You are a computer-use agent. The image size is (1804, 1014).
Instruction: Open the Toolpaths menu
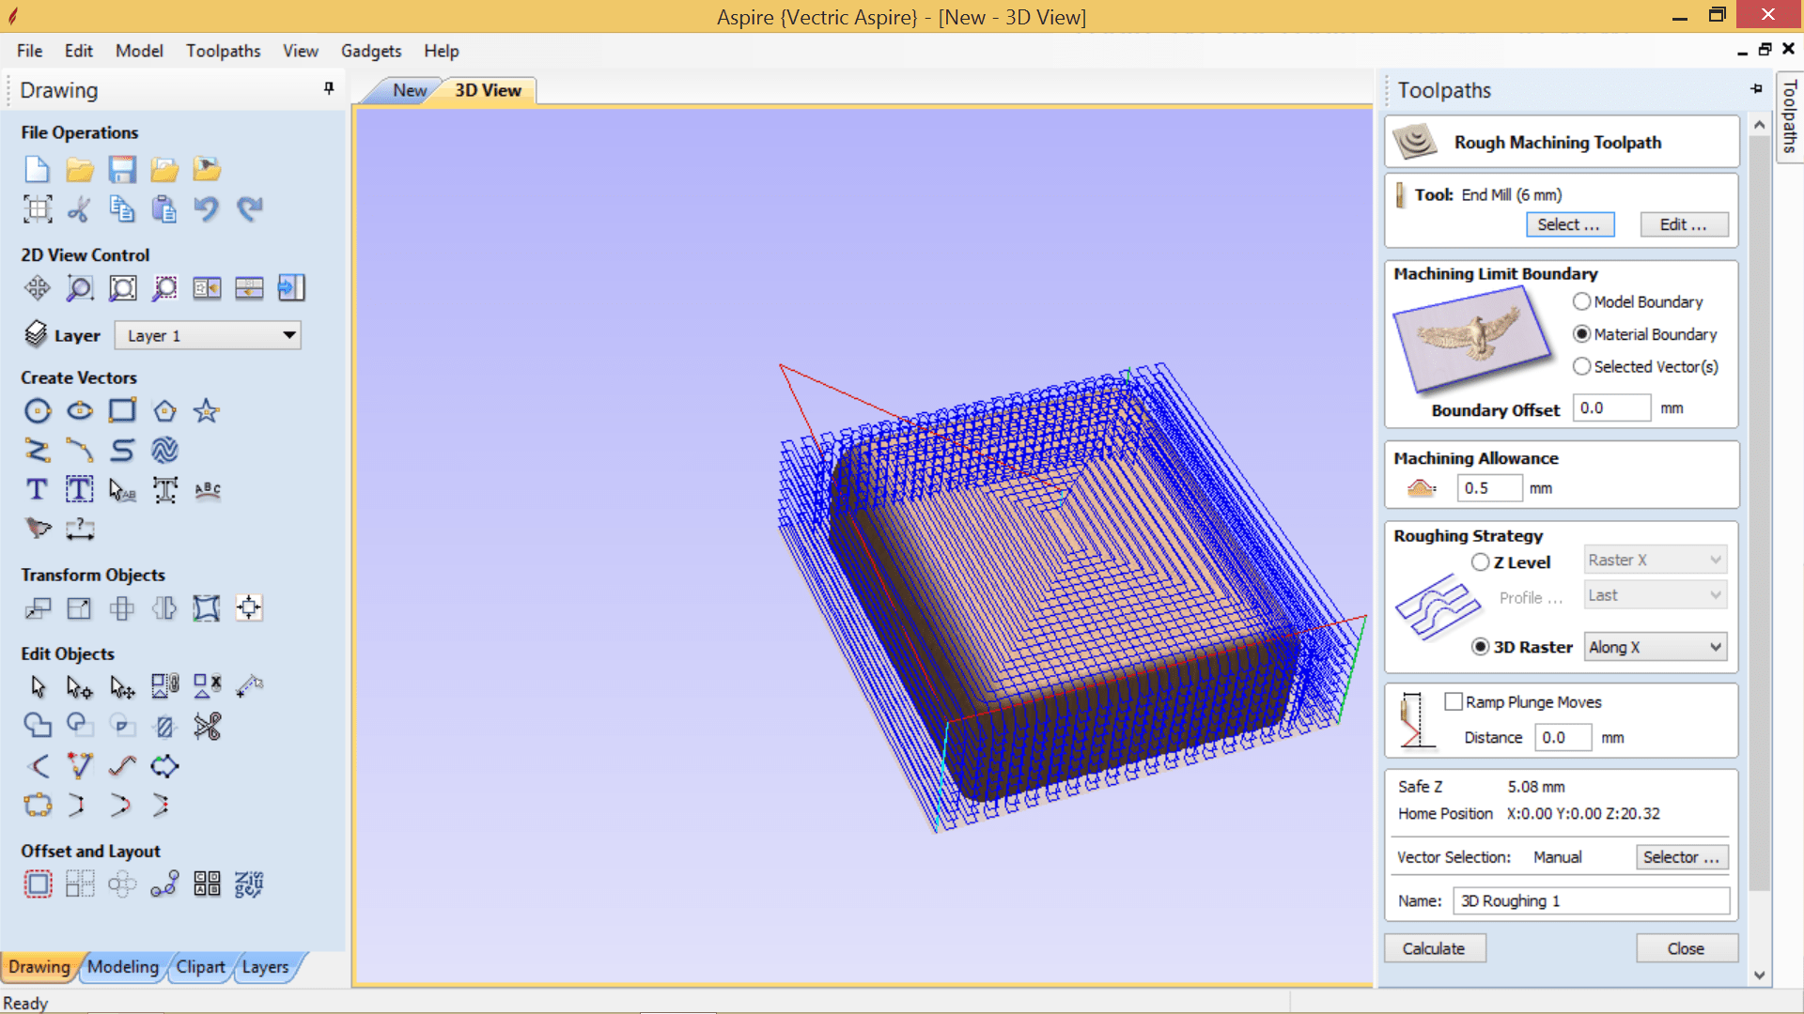(x=223, y=51)
